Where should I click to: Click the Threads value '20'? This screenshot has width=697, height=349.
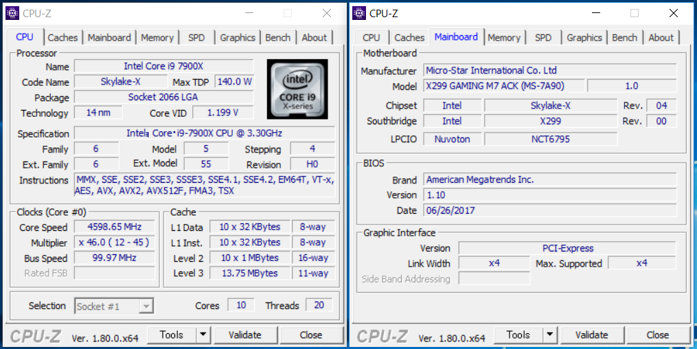[x=319, y=305]
